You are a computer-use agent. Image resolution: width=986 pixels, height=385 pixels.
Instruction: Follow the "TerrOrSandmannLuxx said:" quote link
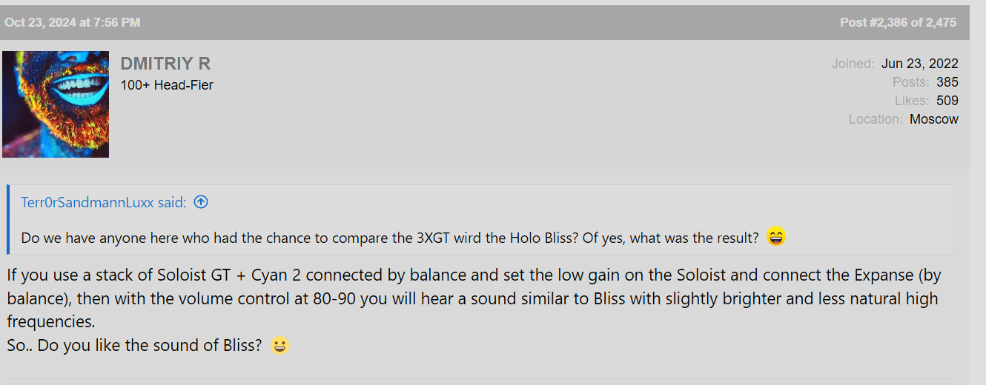pos(104,202)
